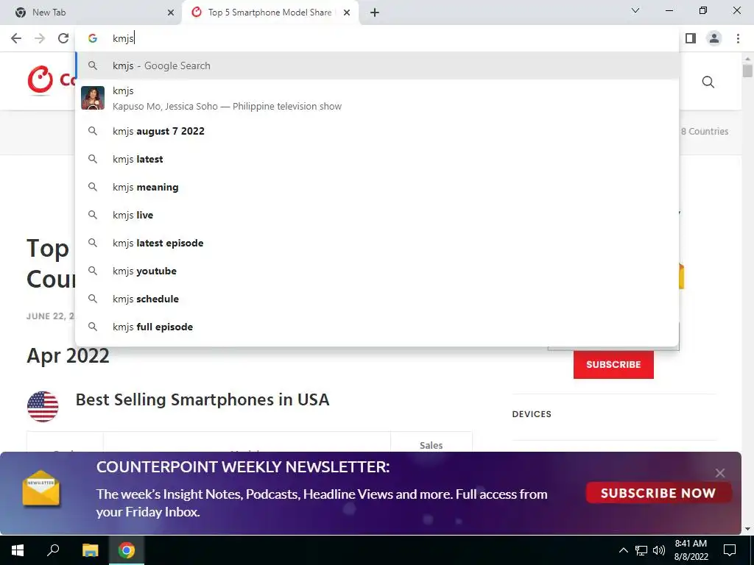The width and height of the screenshot is (754, 565).
Task: Click 'Best Selling Smartphones in USA' heading
Action: [202, 399]
